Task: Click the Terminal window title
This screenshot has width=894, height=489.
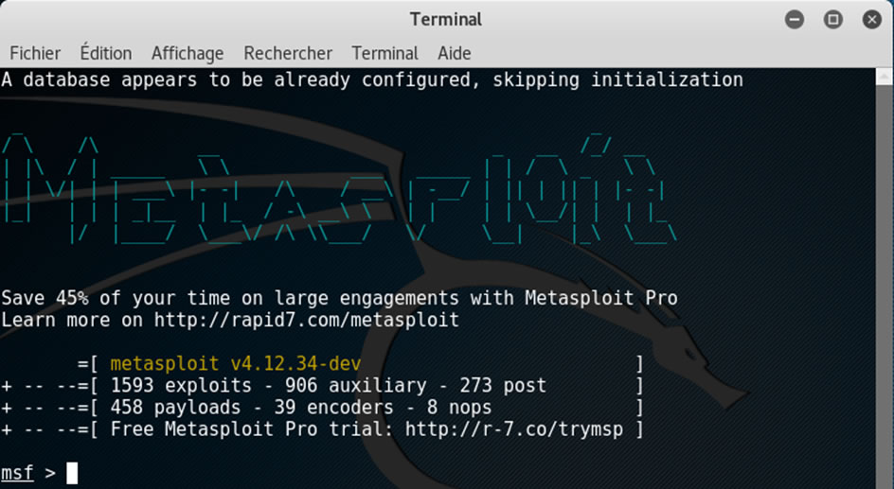Action: click(446, 19)
